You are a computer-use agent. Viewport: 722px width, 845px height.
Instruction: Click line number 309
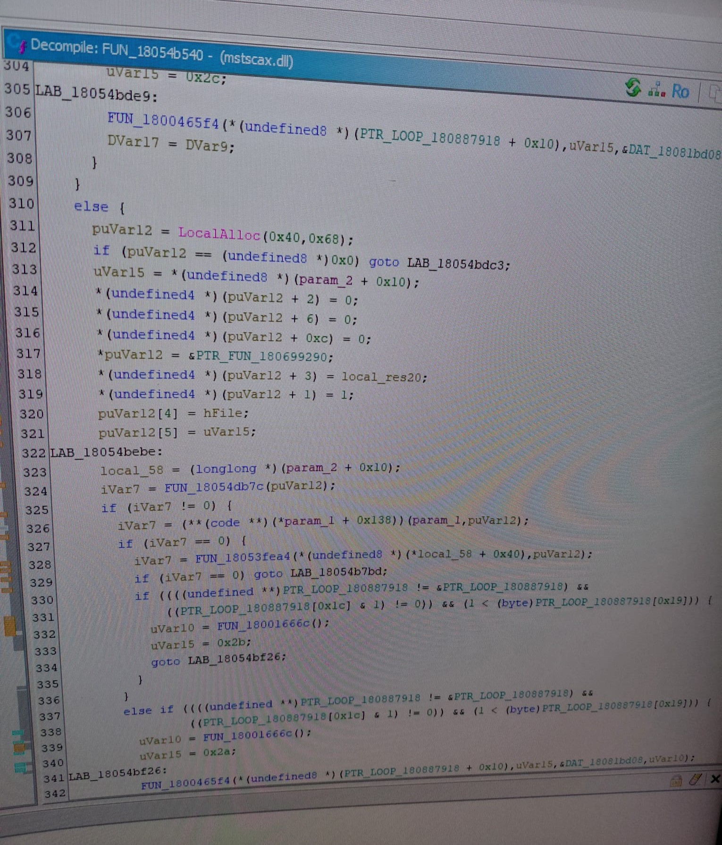tap(21, 181)
